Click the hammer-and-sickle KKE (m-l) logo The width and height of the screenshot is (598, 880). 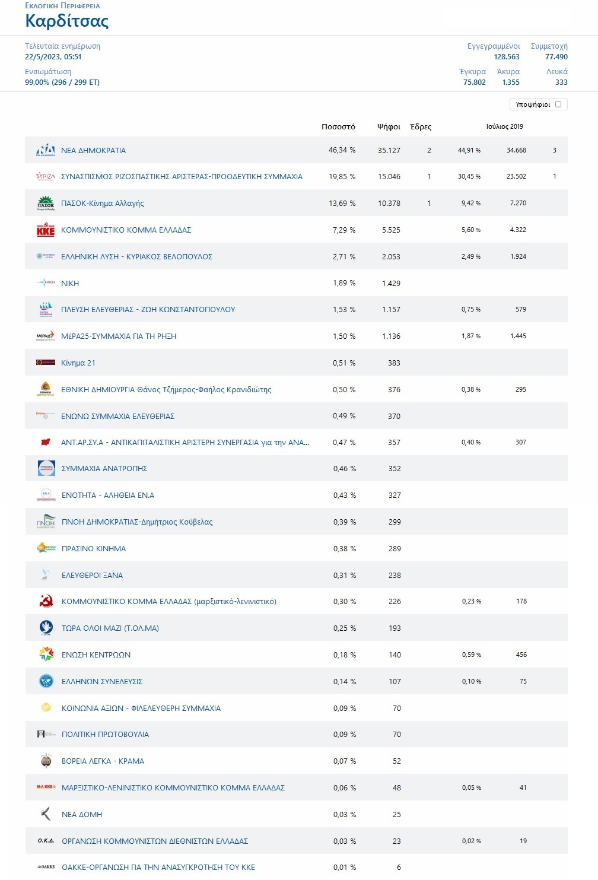click(x=46, y=602)
